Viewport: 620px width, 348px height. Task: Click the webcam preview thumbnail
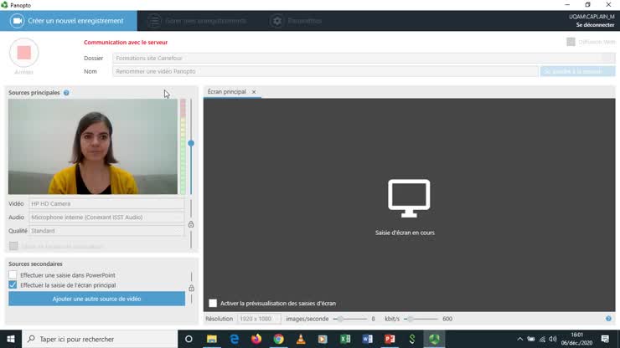(x=93, y=146)
